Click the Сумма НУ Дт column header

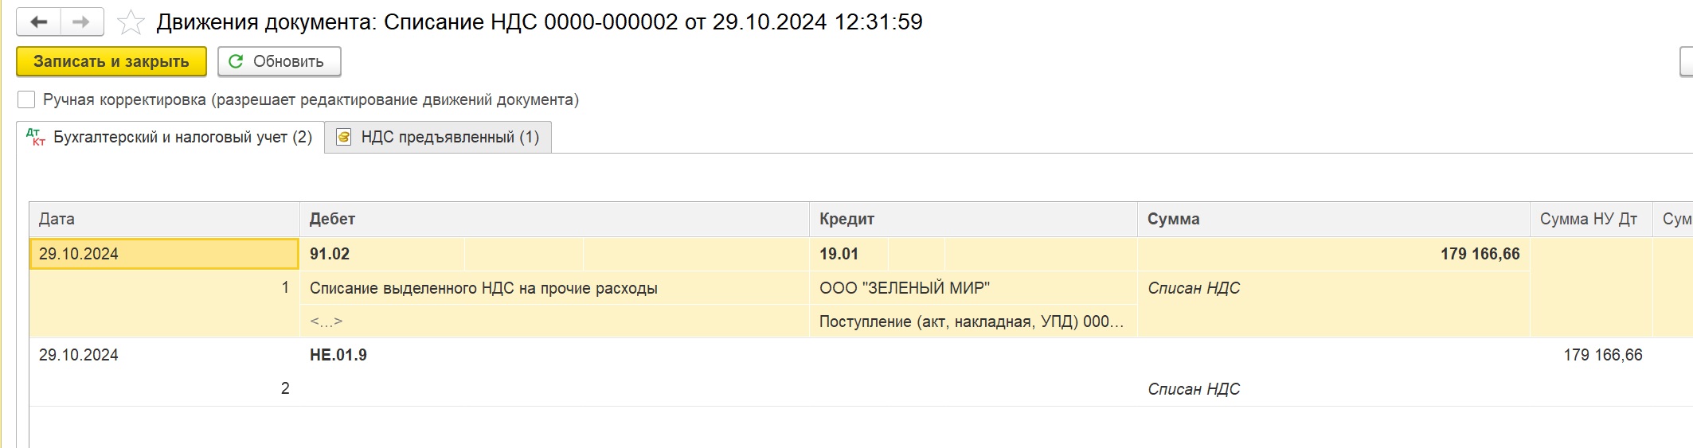click(x=1591, y=219)
